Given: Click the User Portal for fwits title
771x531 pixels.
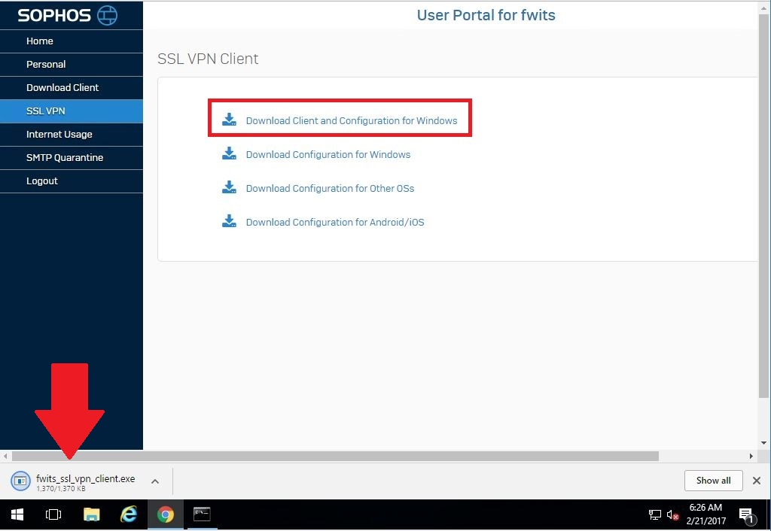Looking at the screenshot, I should coord(486,15).
